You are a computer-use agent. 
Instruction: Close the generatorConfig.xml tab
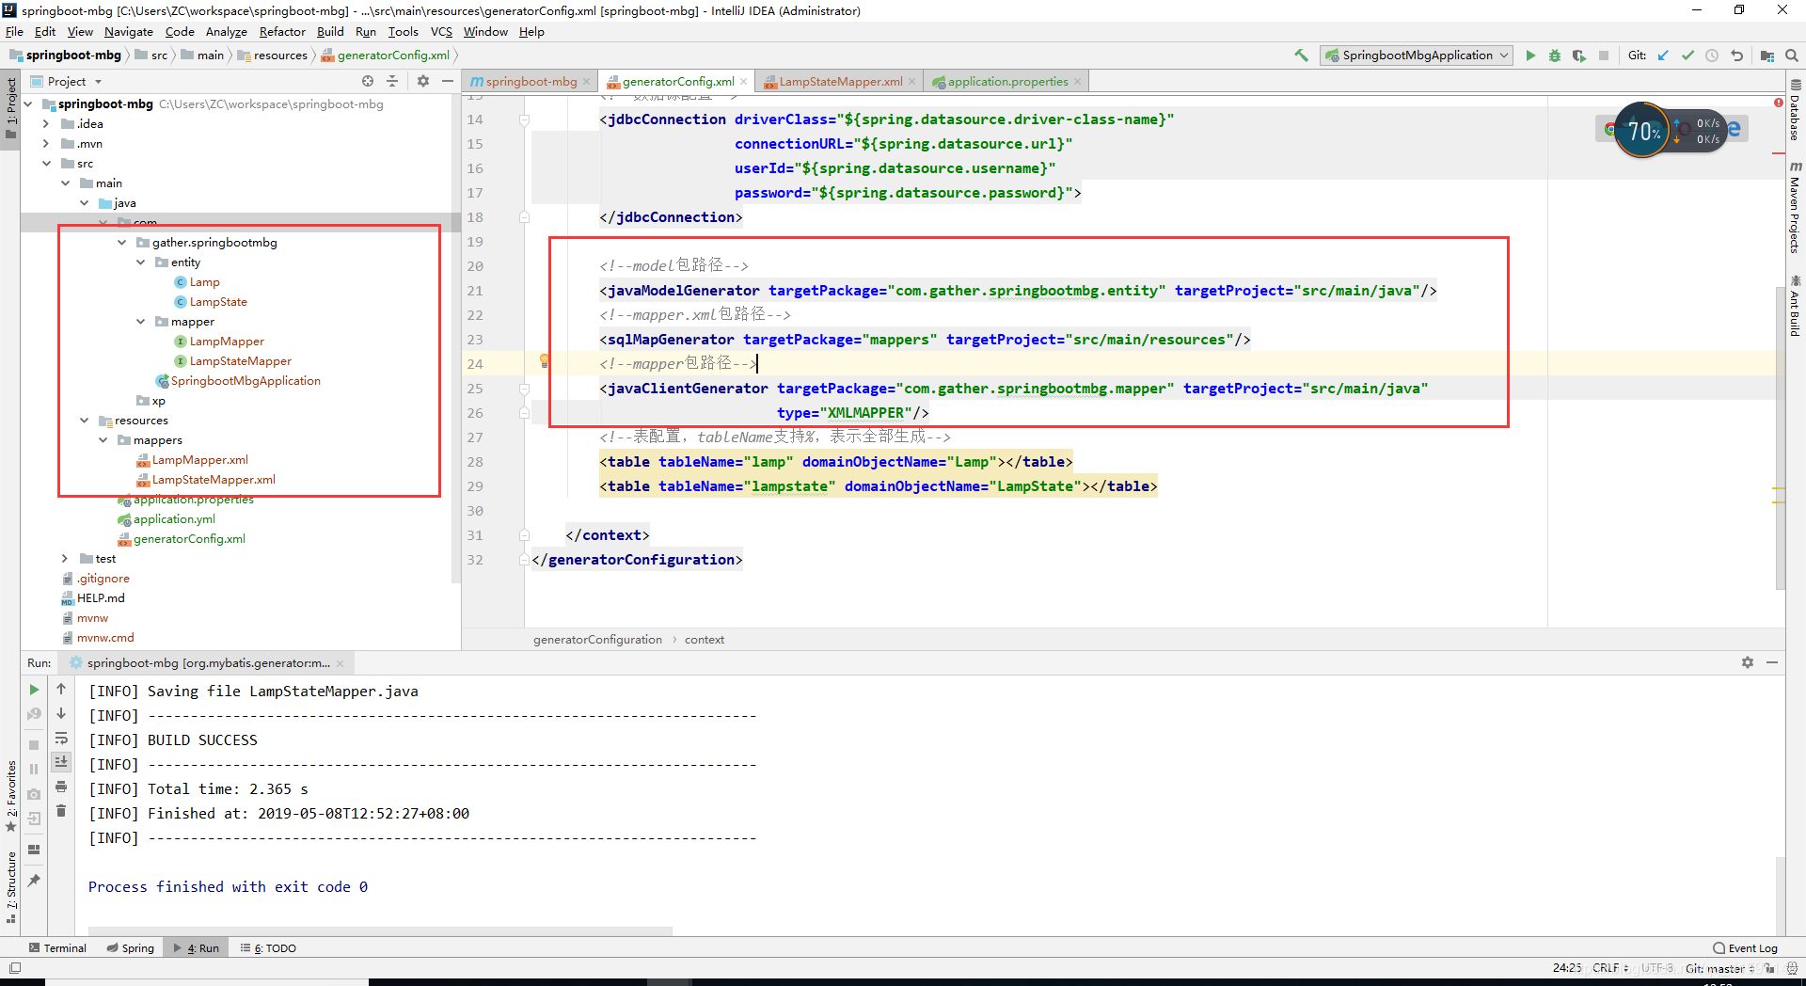[743, 82]
